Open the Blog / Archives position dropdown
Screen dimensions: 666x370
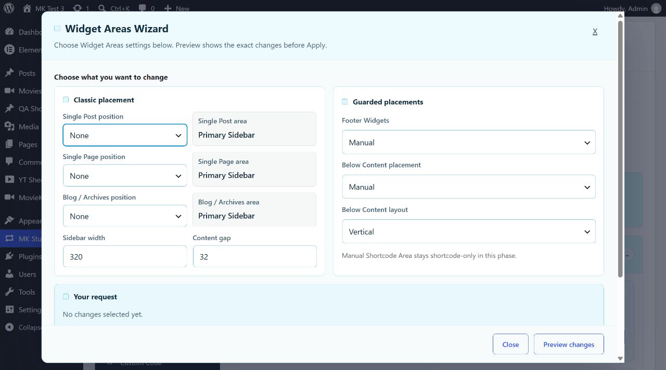point(125,216)
